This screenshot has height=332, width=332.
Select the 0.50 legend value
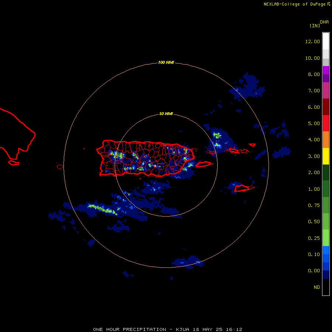314,222
